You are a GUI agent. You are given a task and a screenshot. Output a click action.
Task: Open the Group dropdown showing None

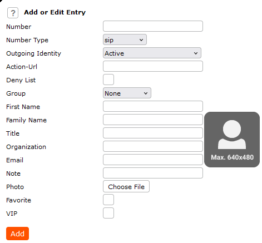point(127,93)
